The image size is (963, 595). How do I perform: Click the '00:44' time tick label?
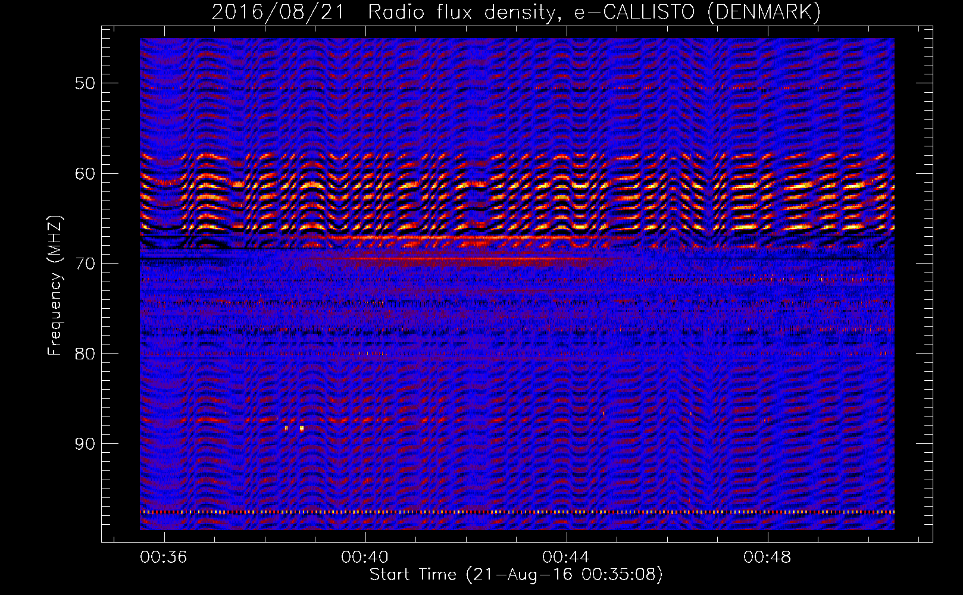pos(566,557)
